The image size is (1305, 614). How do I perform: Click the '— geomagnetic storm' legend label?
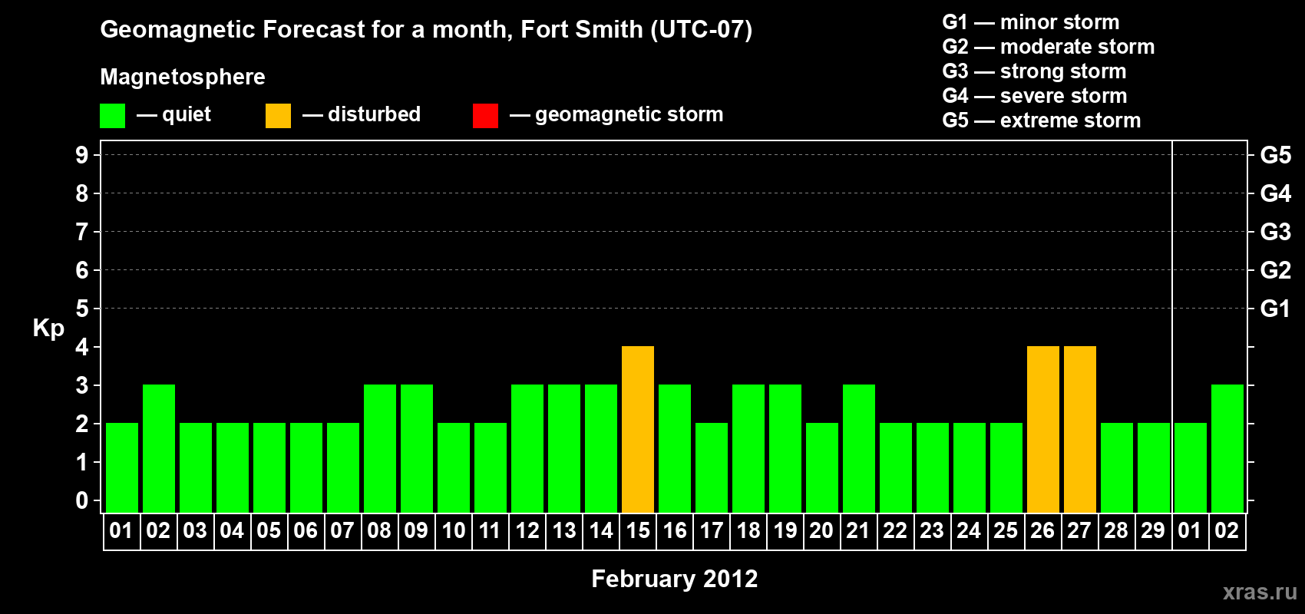coord(616,114)
